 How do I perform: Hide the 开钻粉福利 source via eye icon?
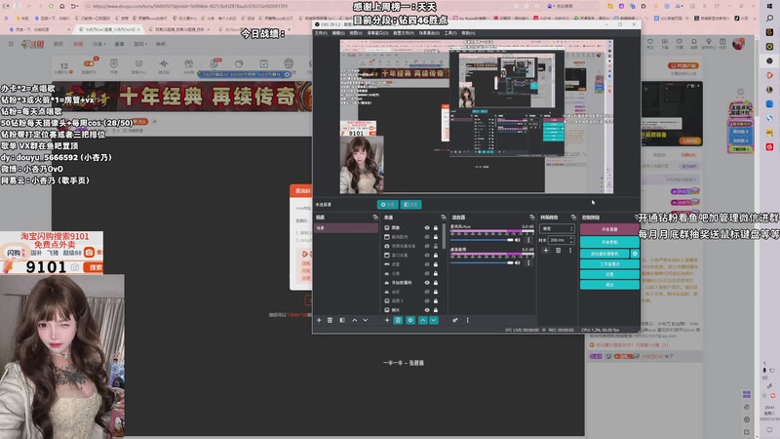coord(427,282)
